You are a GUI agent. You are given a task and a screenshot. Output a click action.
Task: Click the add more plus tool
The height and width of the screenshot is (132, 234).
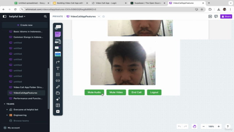pos(58,111)
